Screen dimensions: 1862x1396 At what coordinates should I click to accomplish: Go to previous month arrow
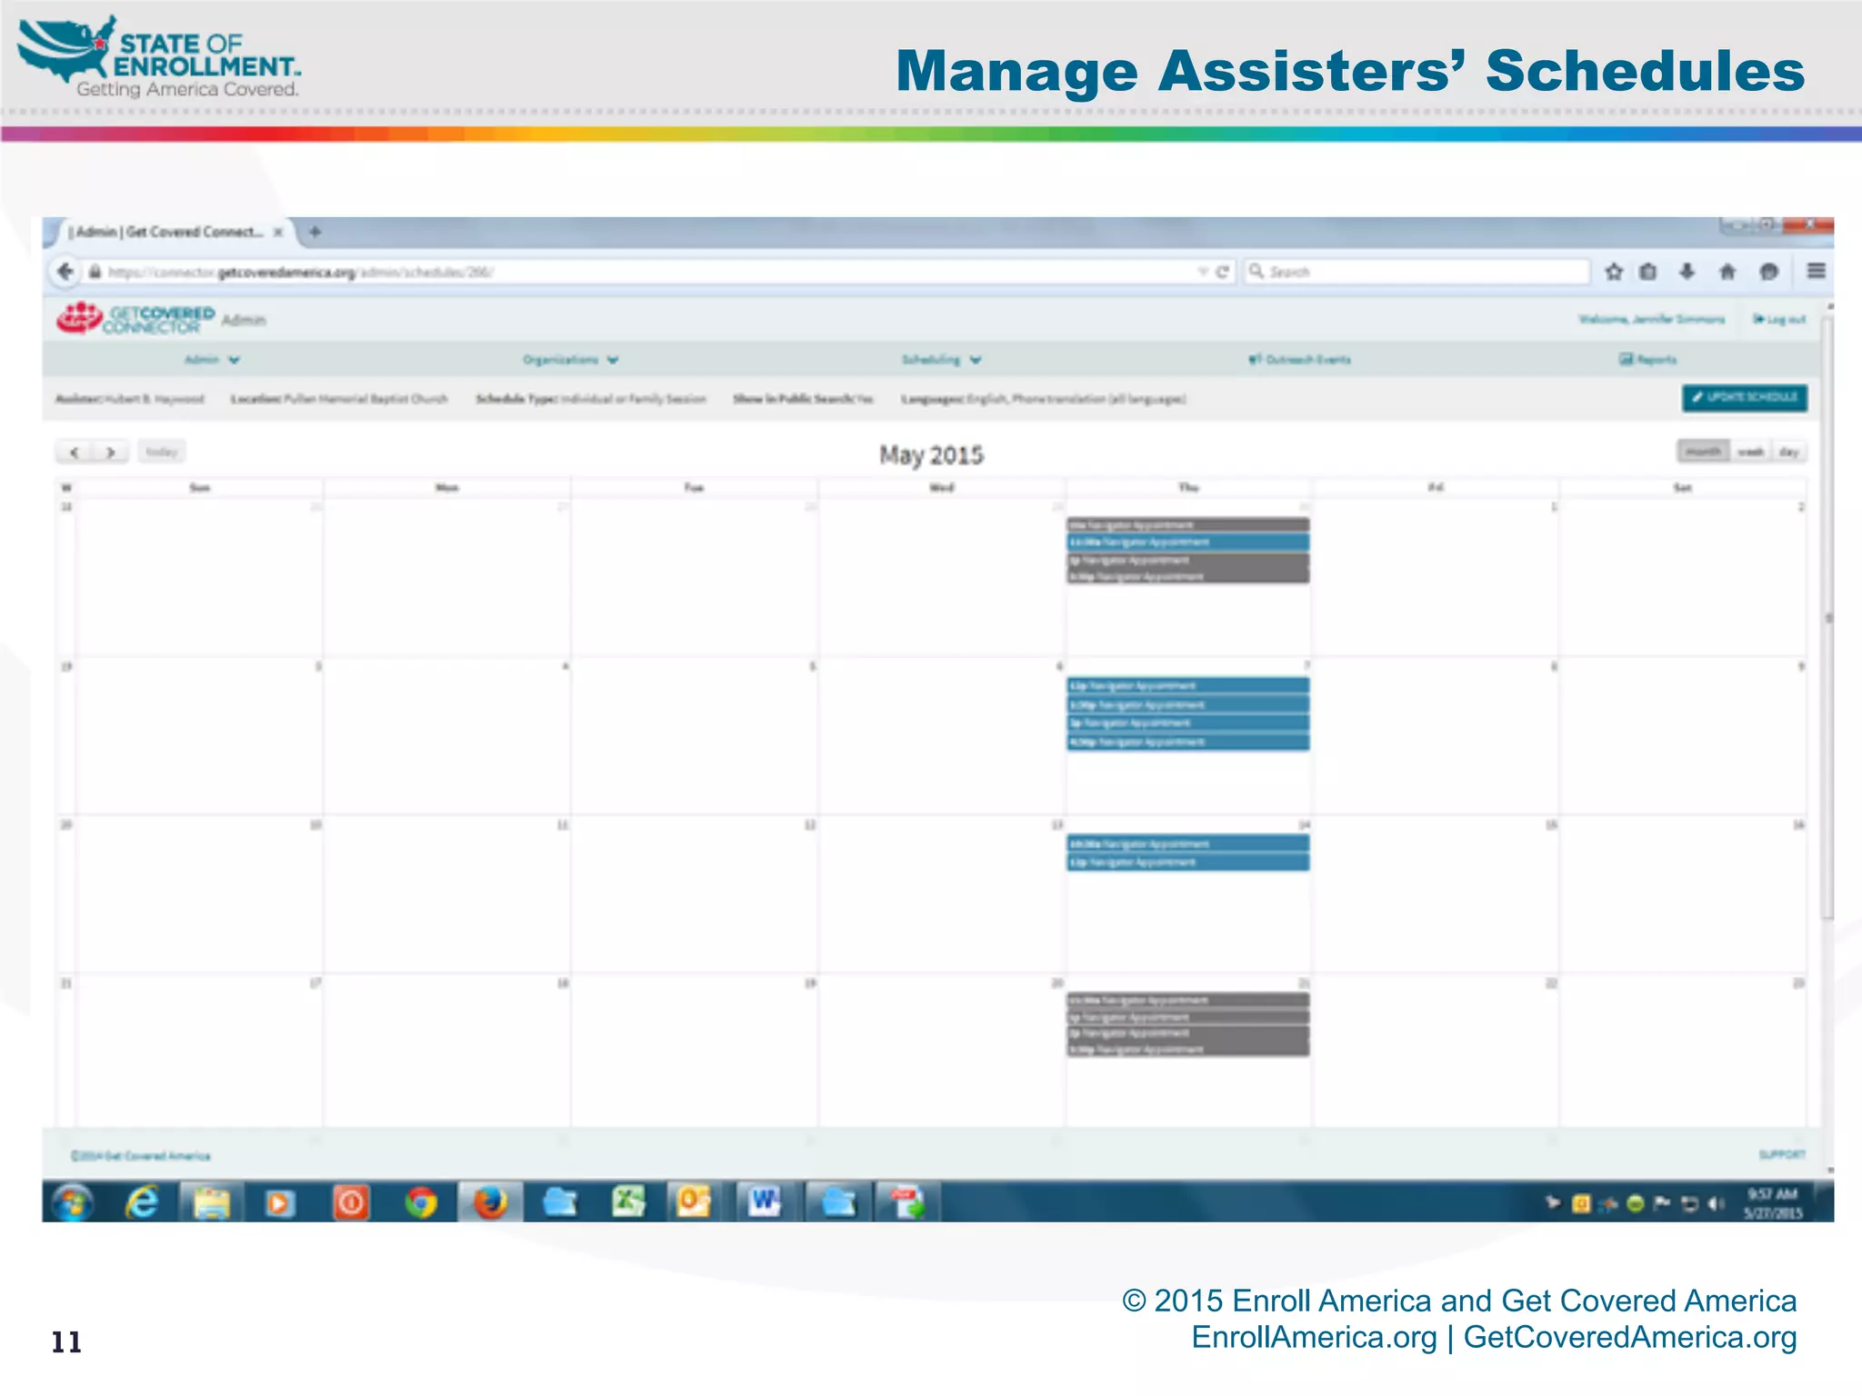pyautogui.click(x=75, y=452)
